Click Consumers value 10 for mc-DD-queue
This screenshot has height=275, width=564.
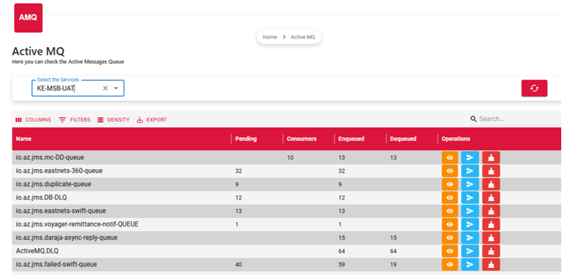coord(290,158)
